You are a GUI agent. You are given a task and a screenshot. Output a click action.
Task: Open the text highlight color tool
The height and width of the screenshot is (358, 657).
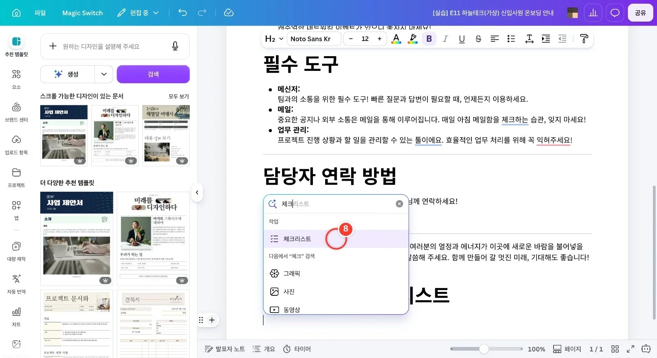413,39
